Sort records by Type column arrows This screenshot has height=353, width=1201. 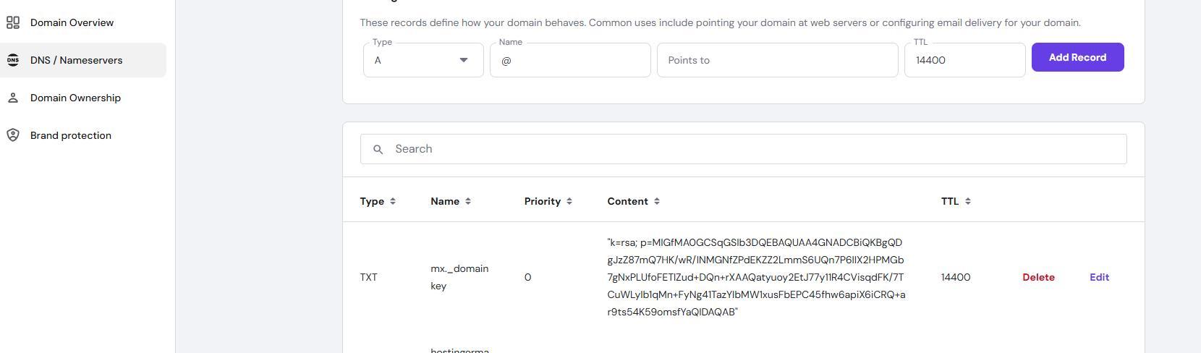point(393,201)
